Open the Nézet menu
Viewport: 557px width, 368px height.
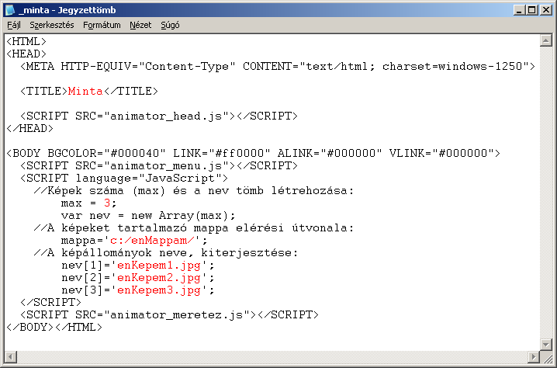click(140, 25)
